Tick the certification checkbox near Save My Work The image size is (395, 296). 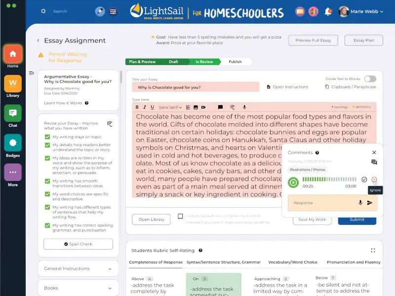tap(180, 216)
